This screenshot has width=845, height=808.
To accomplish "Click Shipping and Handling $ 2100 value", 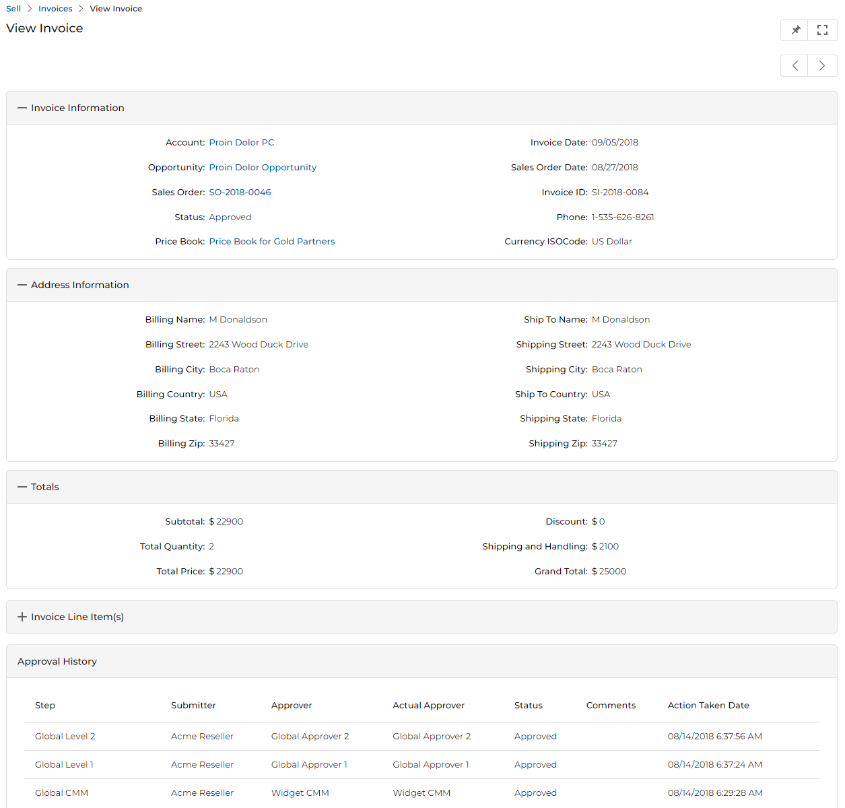I will click(x=605, y=546).
